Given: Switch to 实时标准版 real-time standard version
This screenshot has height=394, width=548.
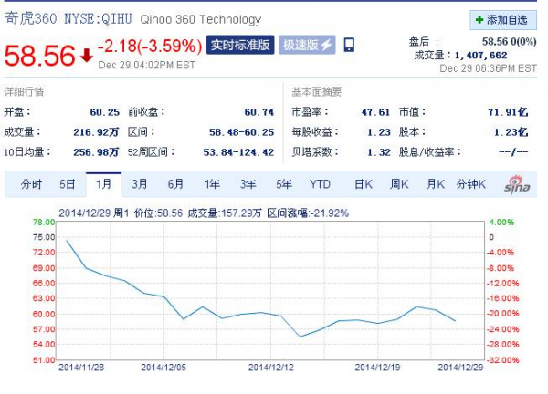Looking at the screenshot, I should pyautogui.click(x=240, y=45).
